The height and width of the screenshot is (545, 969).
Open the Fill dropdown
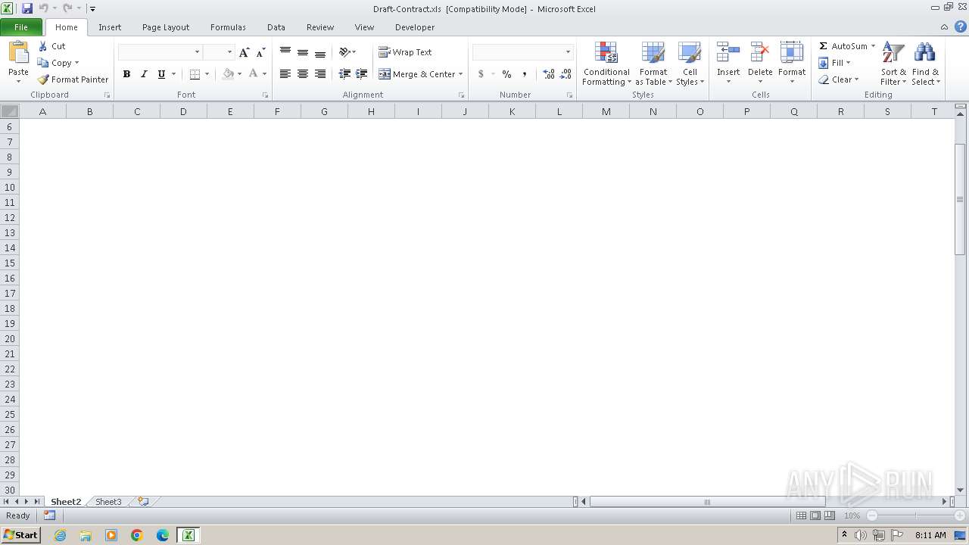pyautogui.click(x=834, y=63)
